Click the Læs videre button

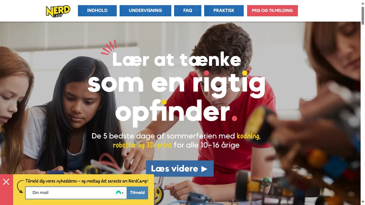click(180, 169)
